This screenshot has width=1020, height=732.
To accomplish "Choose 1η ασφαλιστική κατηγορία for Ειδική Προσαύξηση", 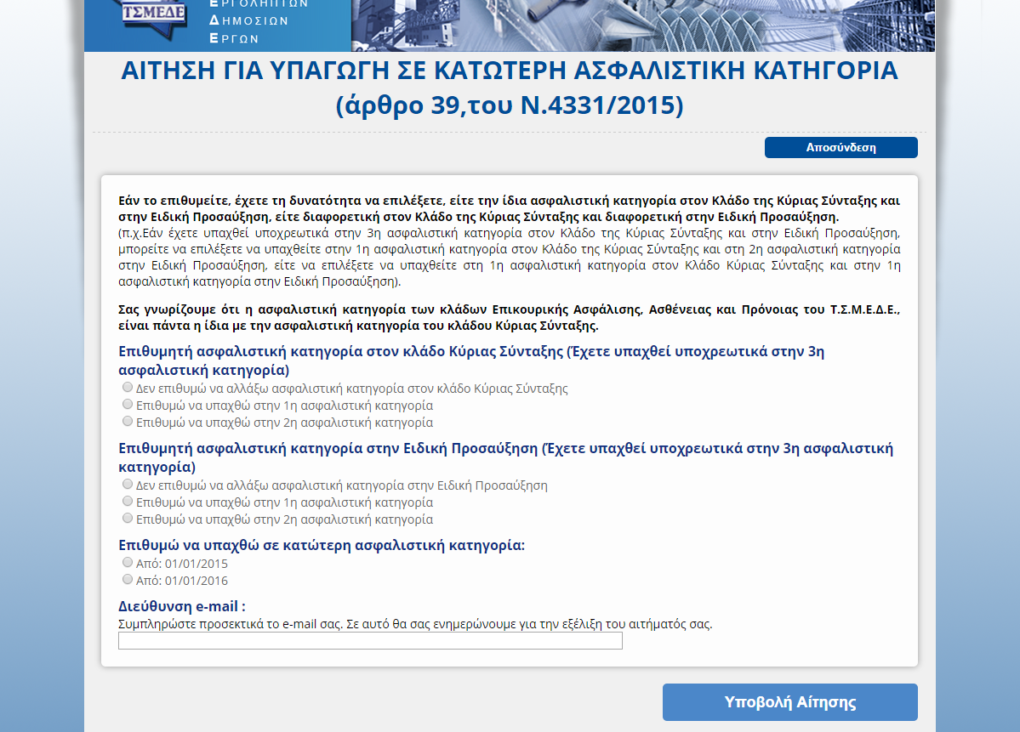I will (x=128, y=502).
